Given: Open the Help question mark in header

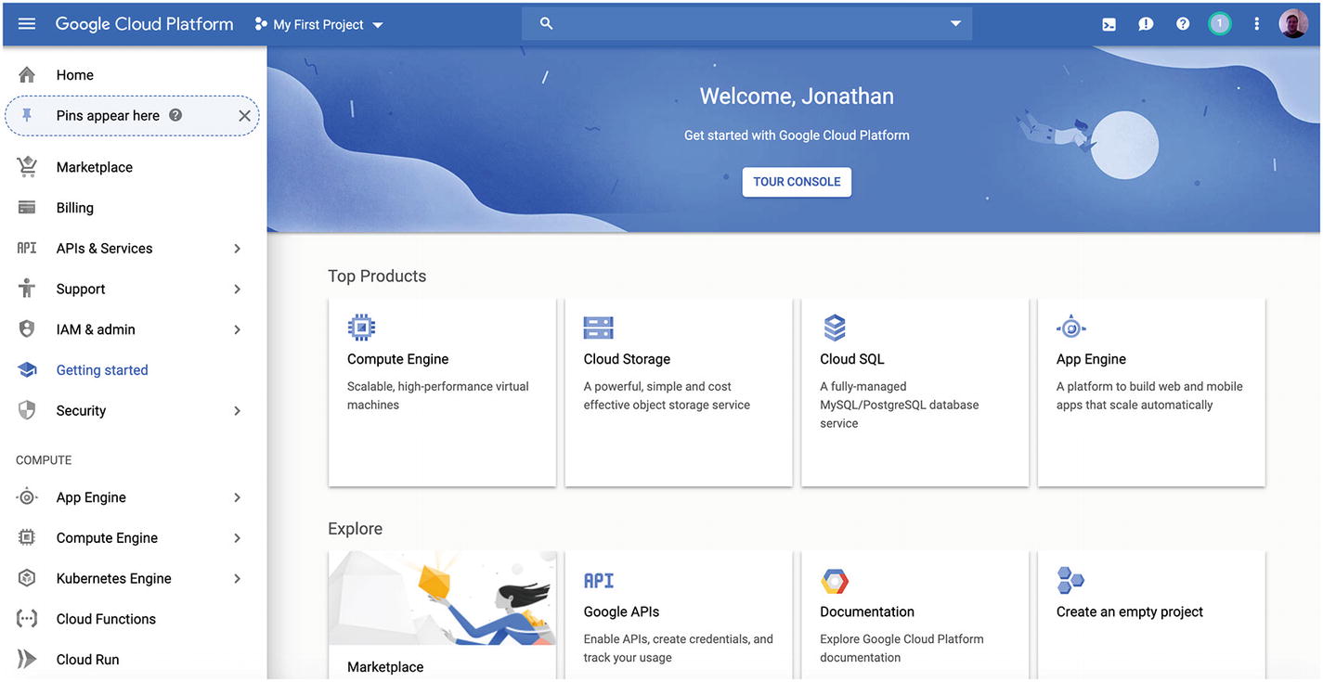Looking at the screenshot, I should point(1183,24).
